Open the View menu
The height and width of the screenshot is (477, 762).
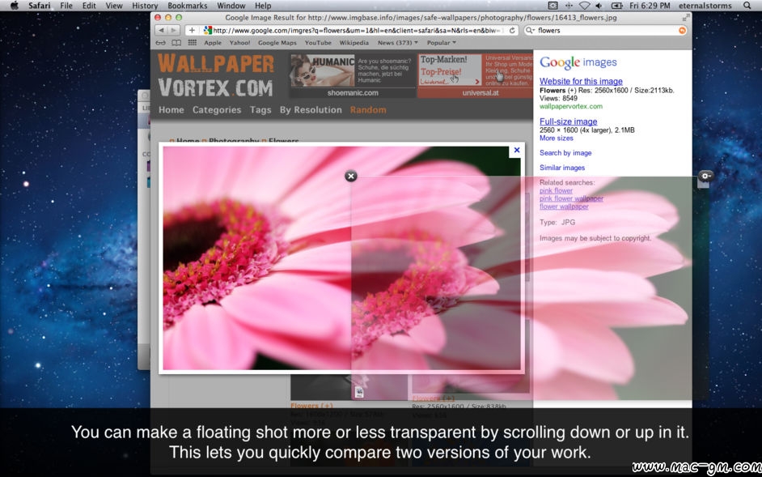(x=114, y=6)
